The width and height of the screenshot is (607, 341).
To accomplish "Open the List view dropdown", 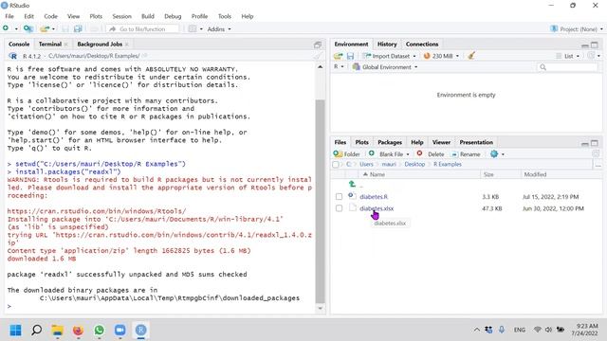I will (x=568, y=56).
